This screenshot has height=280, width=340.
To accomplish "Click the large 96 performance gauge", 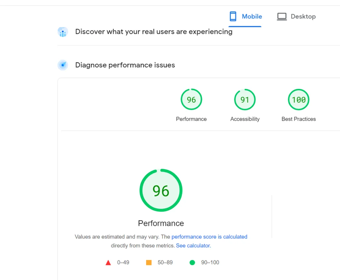I will click(x=161, y=190).
